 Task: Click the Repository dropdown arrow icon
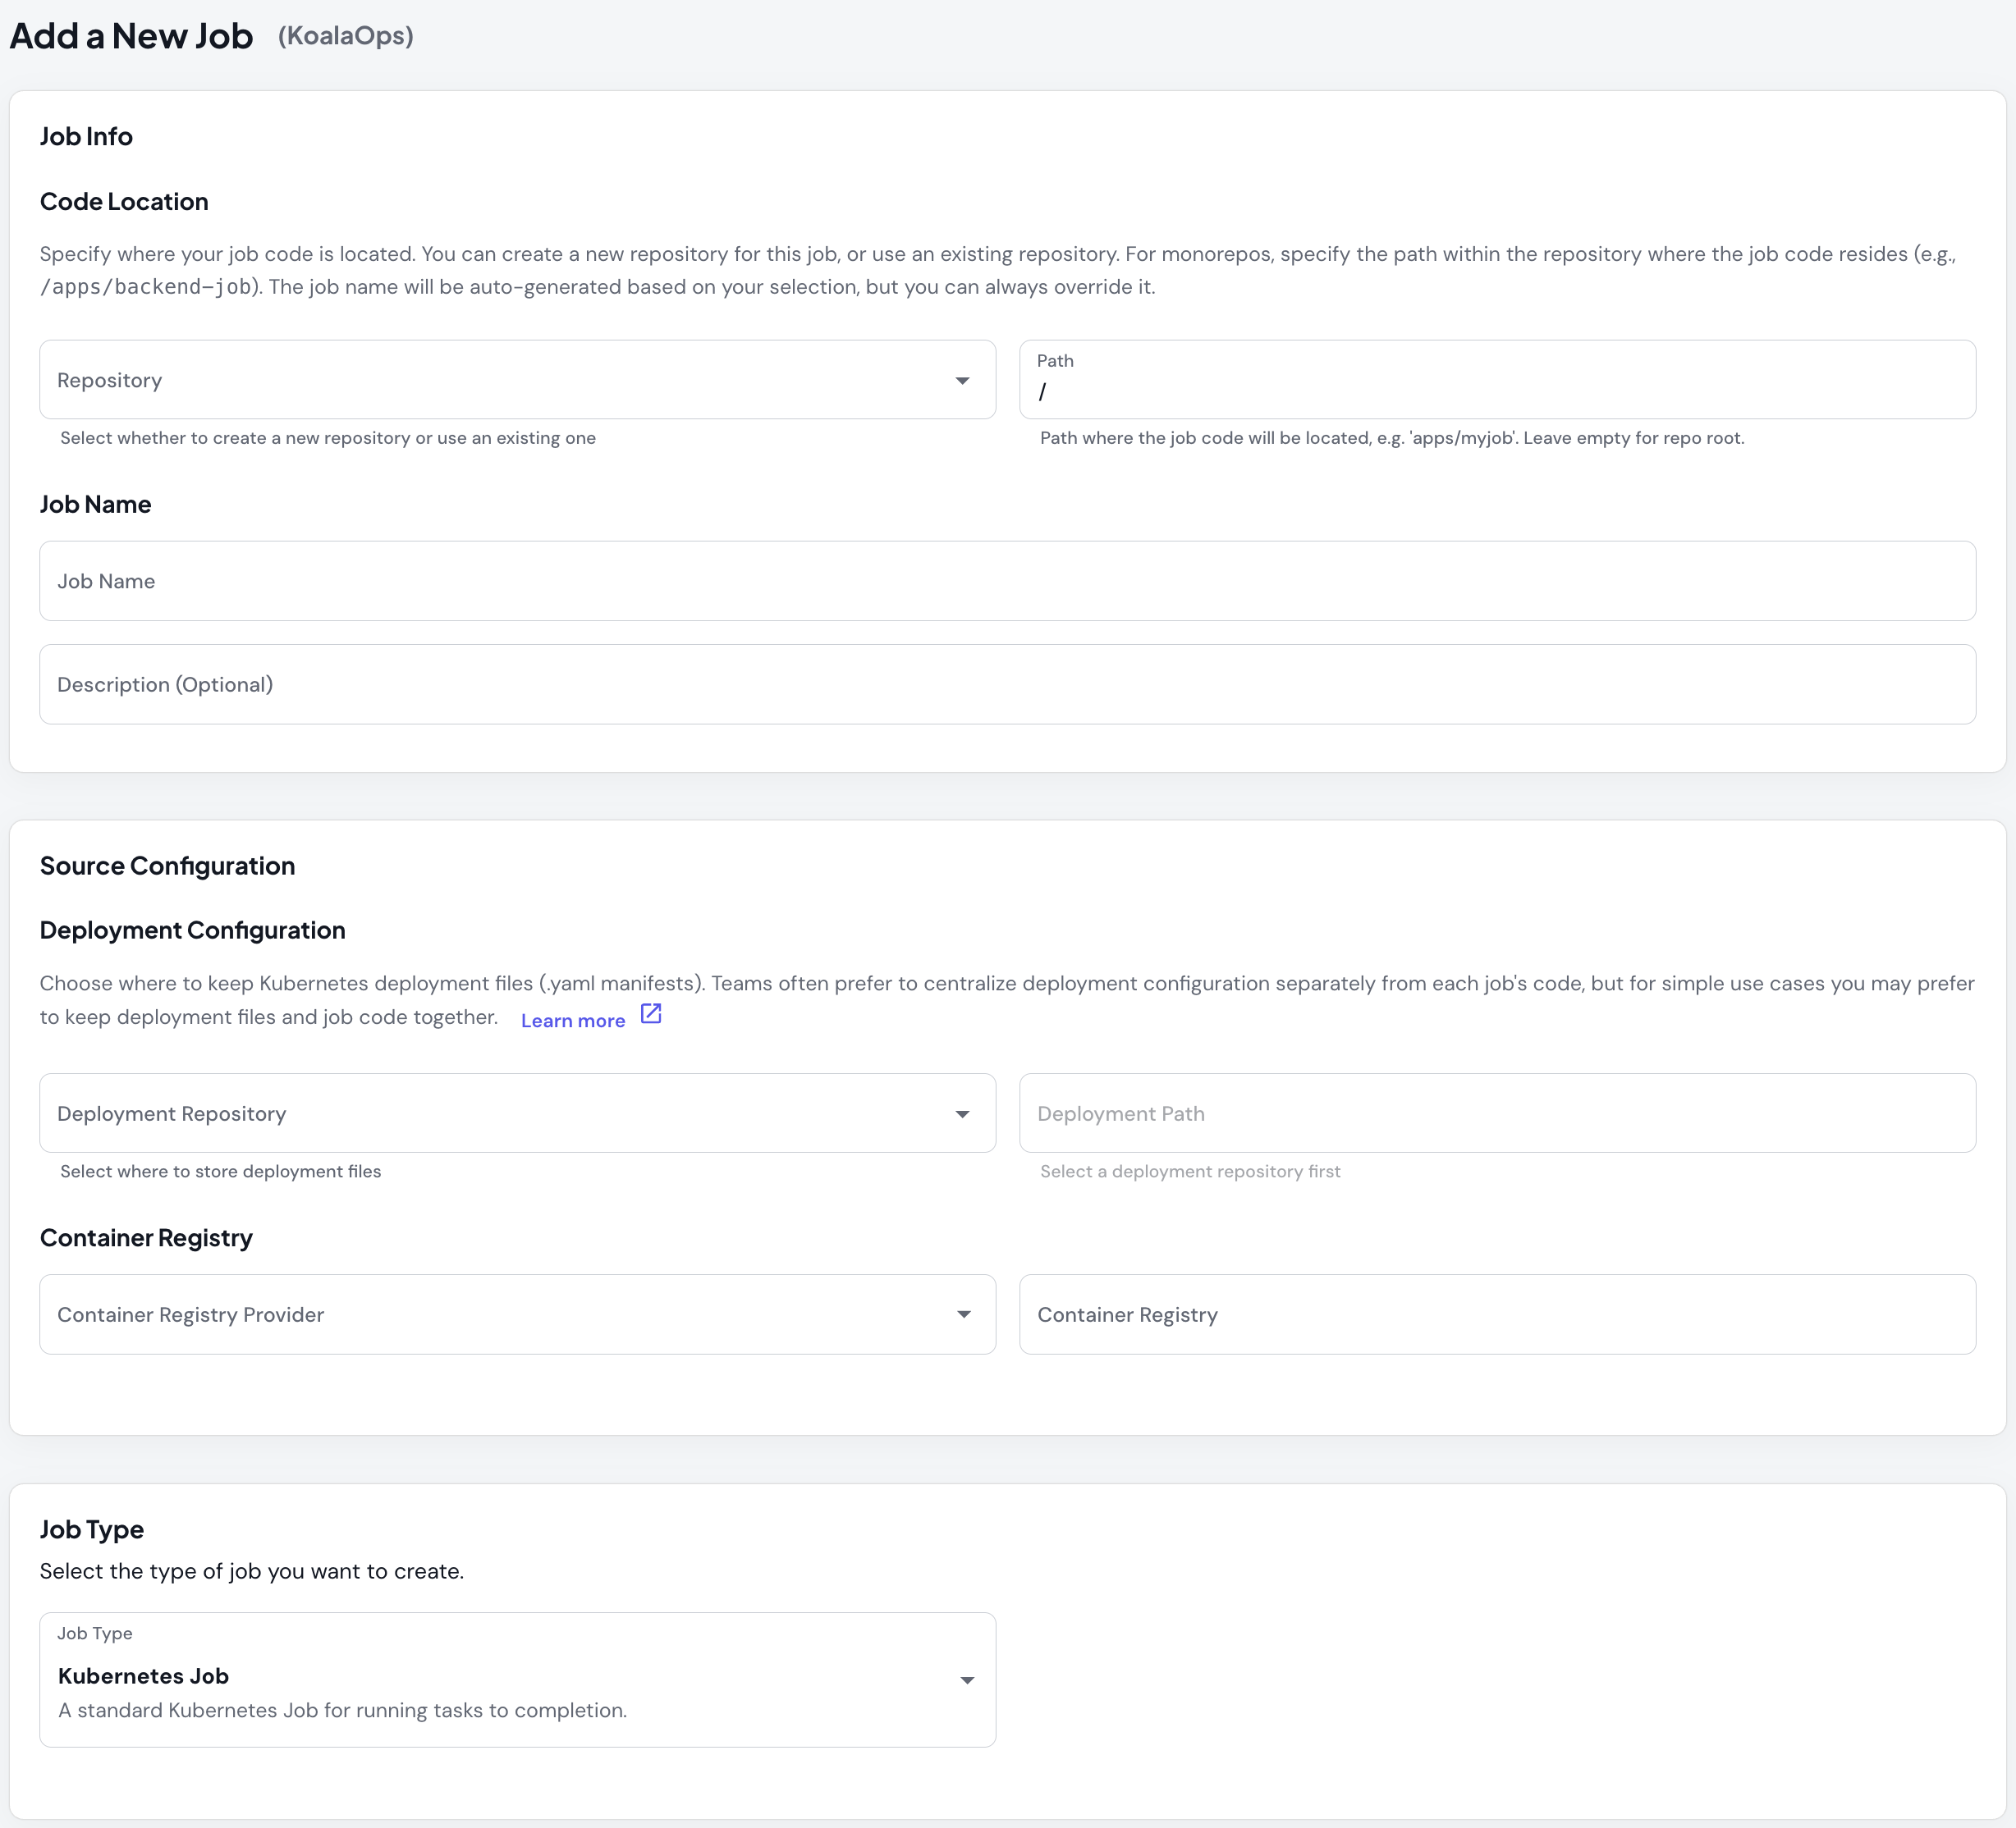(962, 380)
